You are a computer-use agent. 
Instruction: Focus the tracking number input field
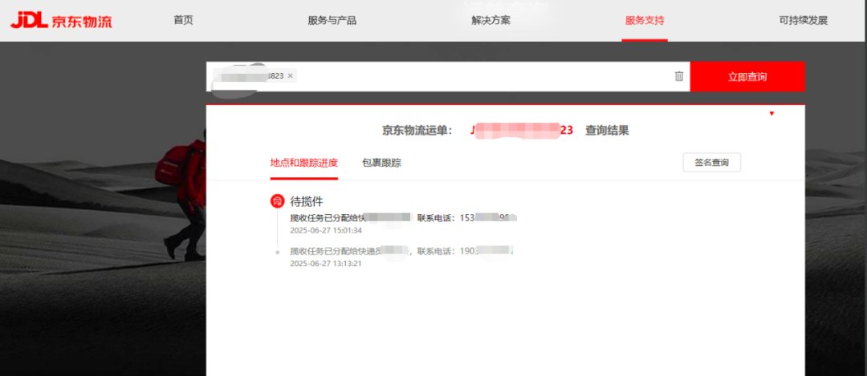448,77
